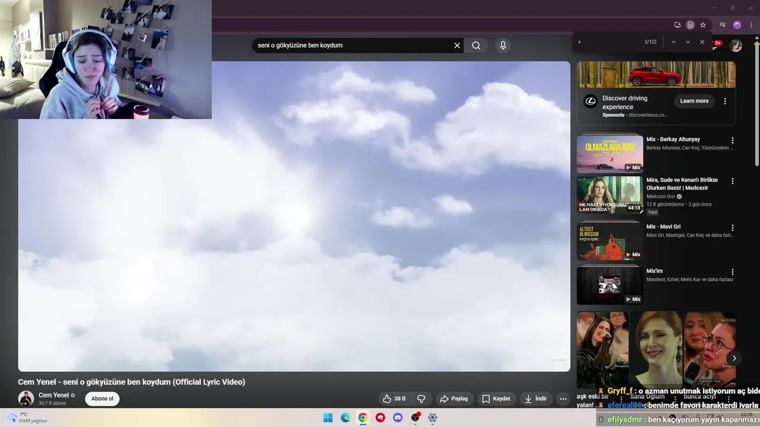Open options menu for Lexus ad

pos(725,101)
